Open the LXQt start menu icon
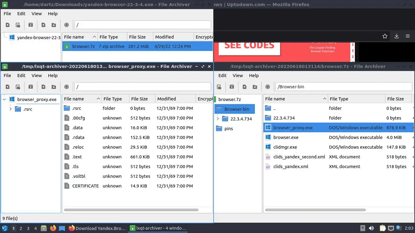This screenshot has height=233, width=415. click(x=5, y=228)
